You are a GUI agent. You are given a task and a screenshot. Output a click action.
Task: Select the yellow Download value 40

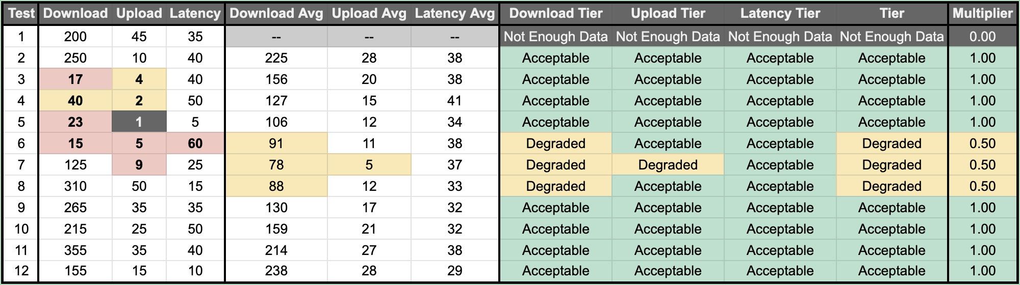click(75, 101)
